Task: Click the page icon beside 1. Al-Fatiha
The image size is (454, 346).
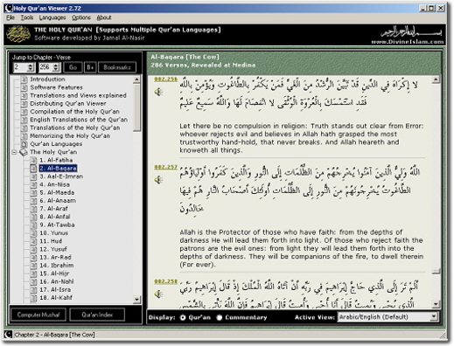Action: [x=34, y=160]
